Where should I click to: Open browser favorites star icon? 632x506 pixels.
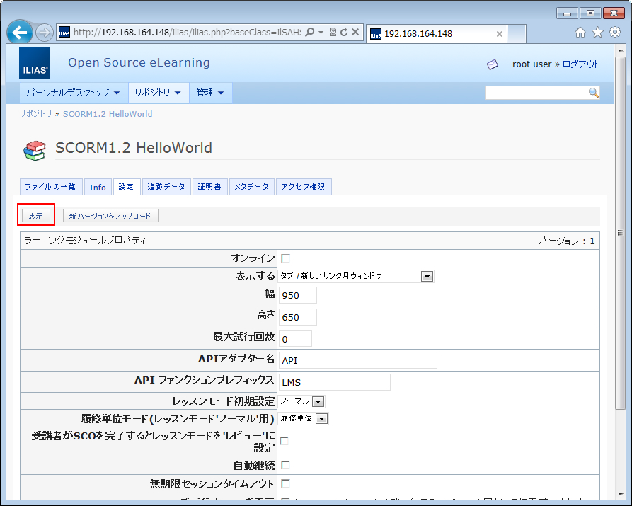coord(597,33)
